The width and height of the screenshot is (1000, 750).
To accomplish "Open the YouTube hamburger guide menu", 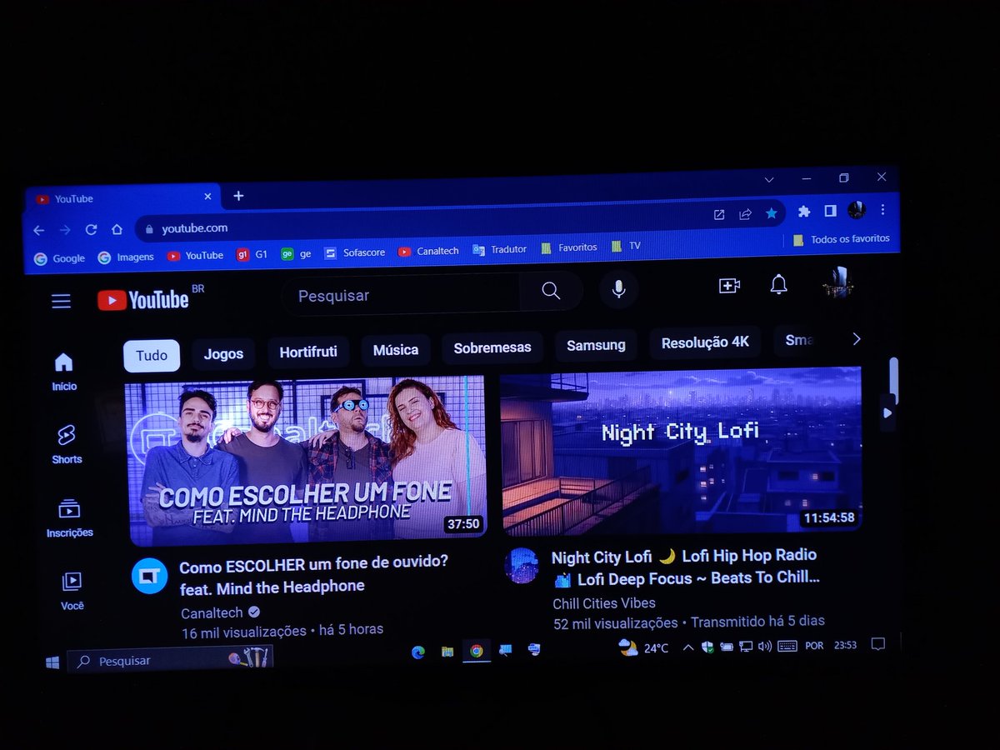I will 61,301.
